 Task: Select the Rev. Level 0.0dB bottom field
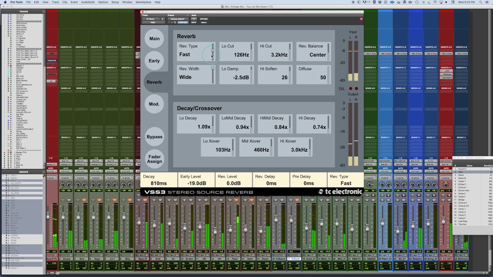click(234, 180)
